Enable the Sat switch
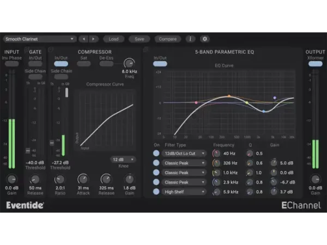The height and width of the screenshot is (245, 327). point(83,64)
